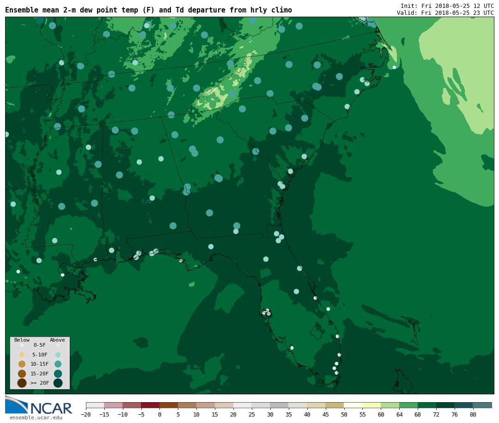499x423 pixels.
Task: Pick the 15 to 20 pale tan swatch
Action: pos(224,405)
